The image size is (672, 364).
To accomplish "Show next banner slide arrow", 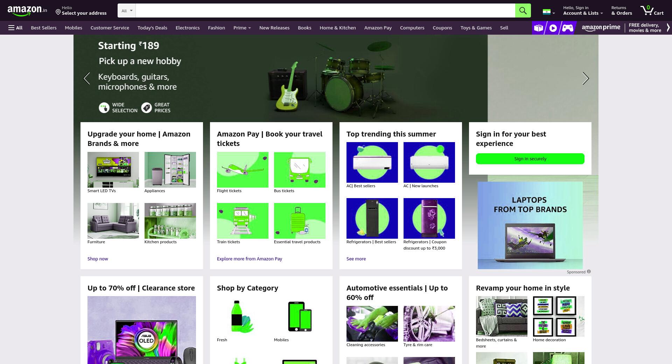I will tap(585, 78).
